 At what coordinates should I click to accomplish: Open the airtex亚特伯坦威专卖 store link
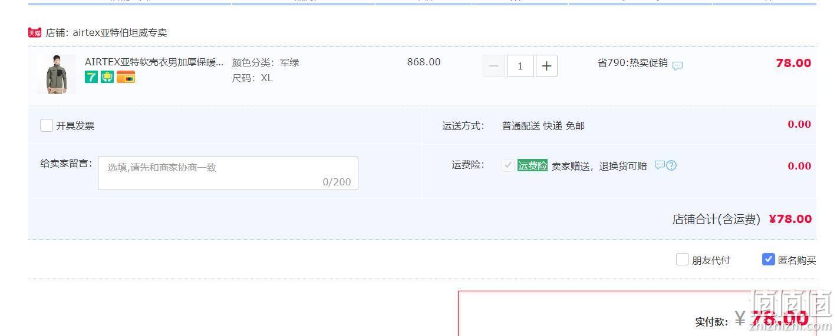tap(120, 33)
